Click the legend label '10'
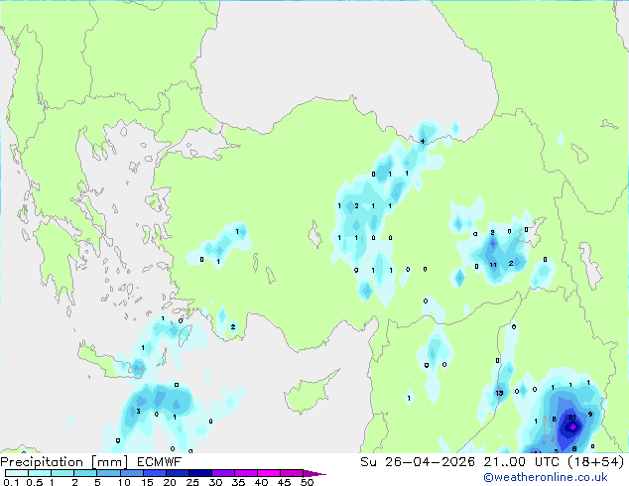The image size is (629, 486). click(124, 482)
